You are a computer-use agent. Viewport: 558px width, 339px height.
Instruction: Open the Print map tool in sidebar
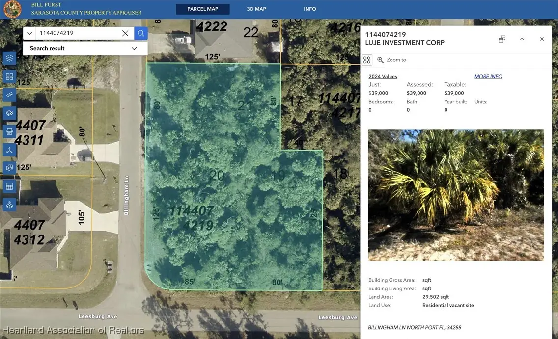(x=9, y=131)
